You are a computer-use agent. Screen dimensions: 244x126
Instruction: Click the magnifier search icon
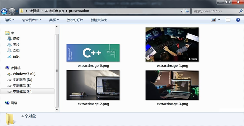(x=241, y=11)
